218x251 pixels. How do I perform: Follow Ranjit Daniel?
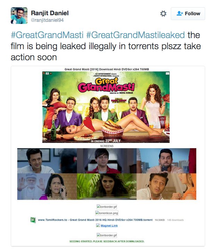(x=188, y=14)
